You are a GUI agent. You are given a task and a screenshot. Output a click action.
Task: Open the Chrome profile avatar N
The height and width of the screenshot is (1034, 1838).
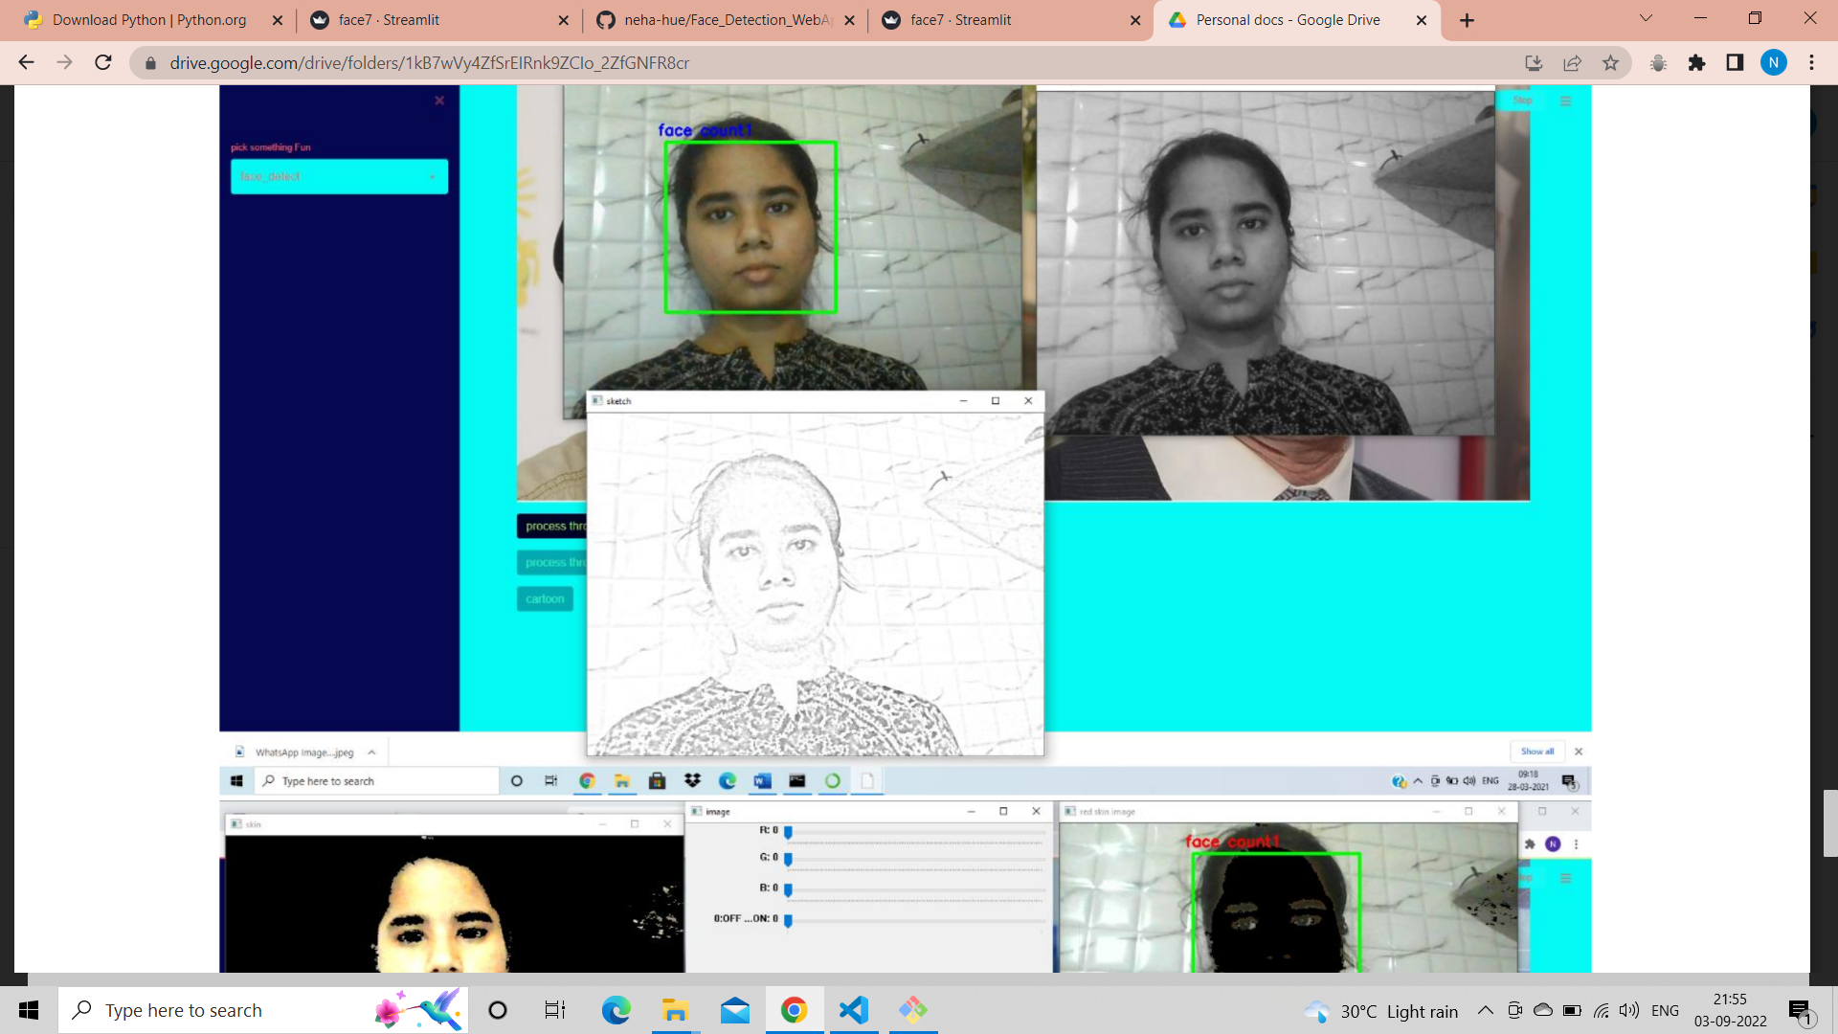(1773, 62)
